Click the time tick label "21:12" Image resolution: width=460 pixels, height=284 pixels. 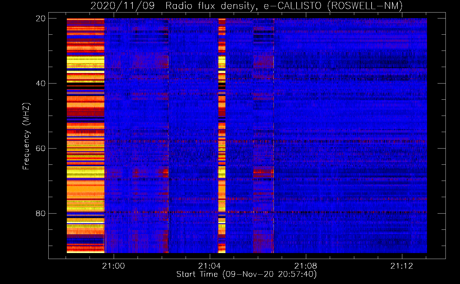(x=402, y=266)
